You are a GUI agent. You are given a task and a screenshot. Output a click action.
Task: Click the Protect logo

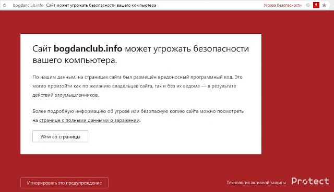pos(310,181)
